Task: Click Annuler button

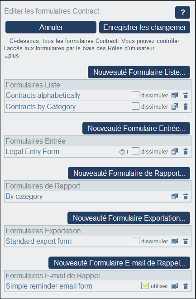Action: click(x=51, y=27)
